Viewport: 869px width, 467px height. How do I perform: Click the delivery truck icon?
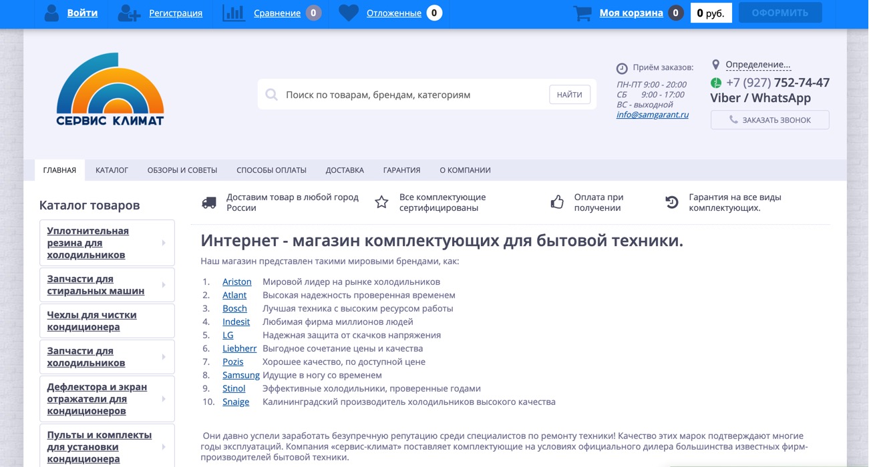[209, 202]
